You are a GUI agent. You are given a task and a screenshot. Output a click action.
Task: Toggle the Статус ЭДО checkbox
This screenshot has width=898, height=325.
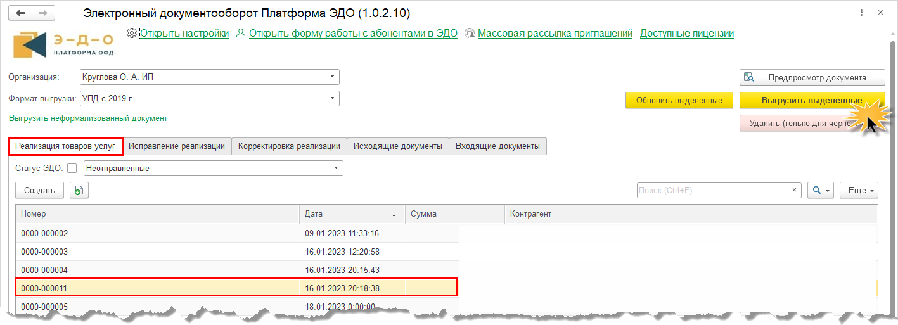tap(72, 169)
